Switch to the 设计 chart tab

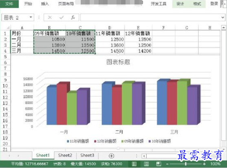pyautogui.click(x=180, y=4)
